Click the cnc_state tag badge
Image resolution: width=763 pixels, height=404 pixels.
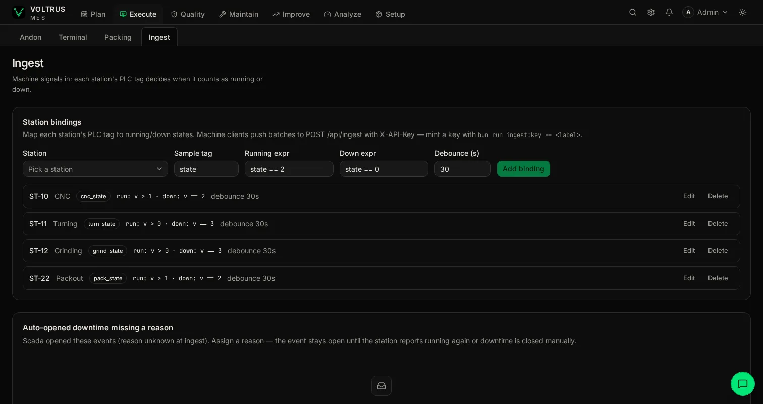(93, 196)
